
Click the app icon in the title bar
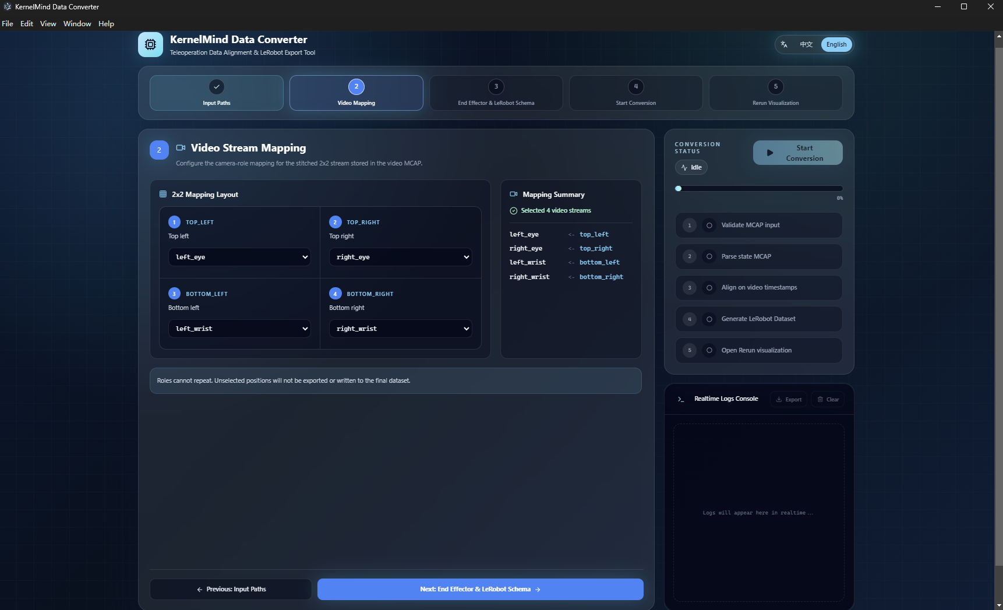tap(8, 7)
